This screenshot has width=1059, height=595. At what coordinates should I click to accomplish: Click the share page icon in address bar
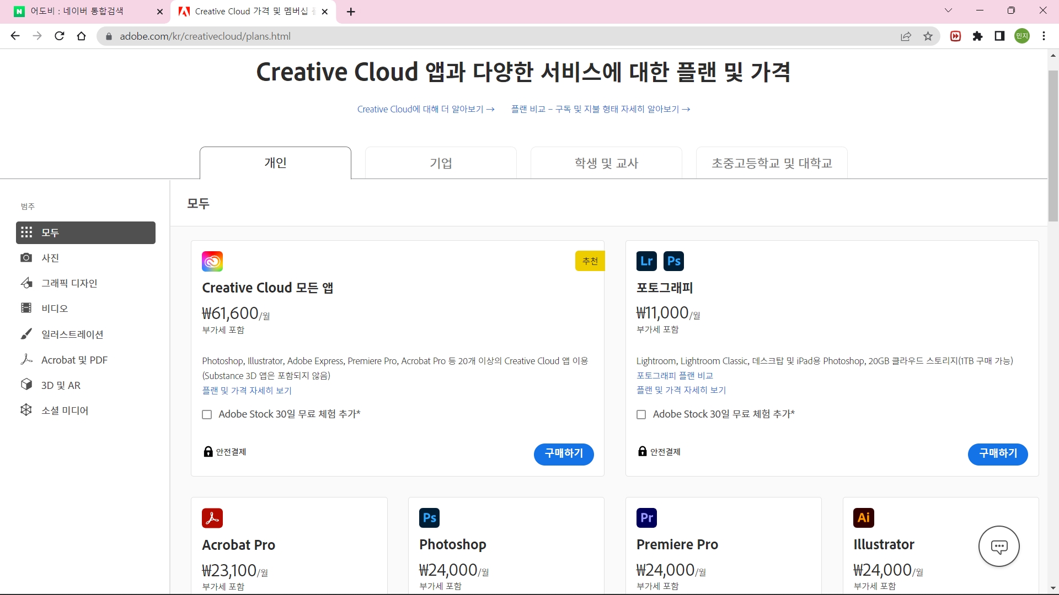906,36
